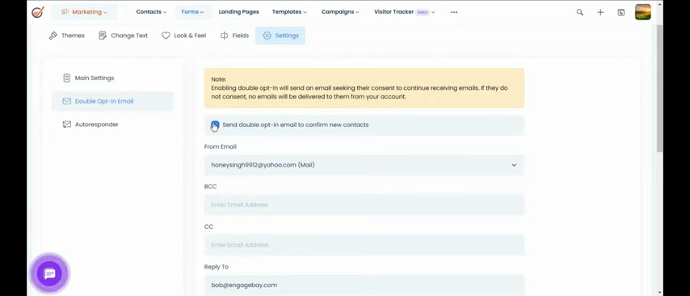Click the Themes brush icon
The height and width of the screenshot is (296, 690).
pyautogui.click(x=53, y=36)
